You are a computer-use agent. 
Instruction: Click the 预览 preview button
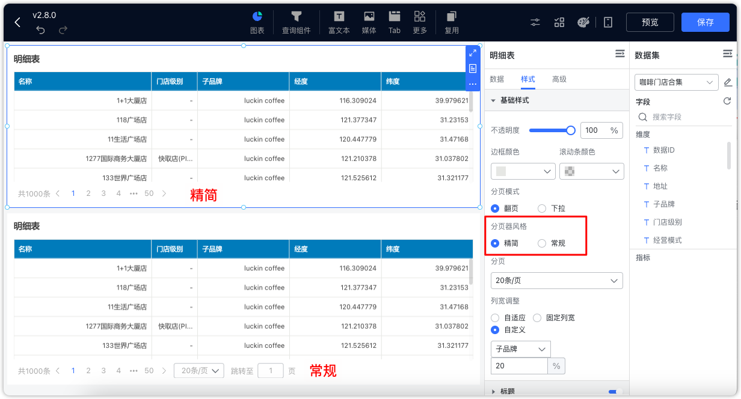click(x=650, y=22)
